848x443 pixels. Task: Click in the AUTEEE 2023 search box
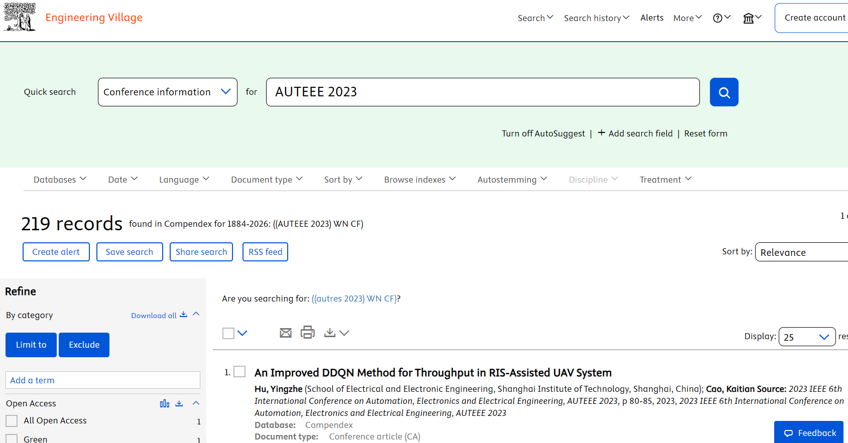[x=482, y=92]
